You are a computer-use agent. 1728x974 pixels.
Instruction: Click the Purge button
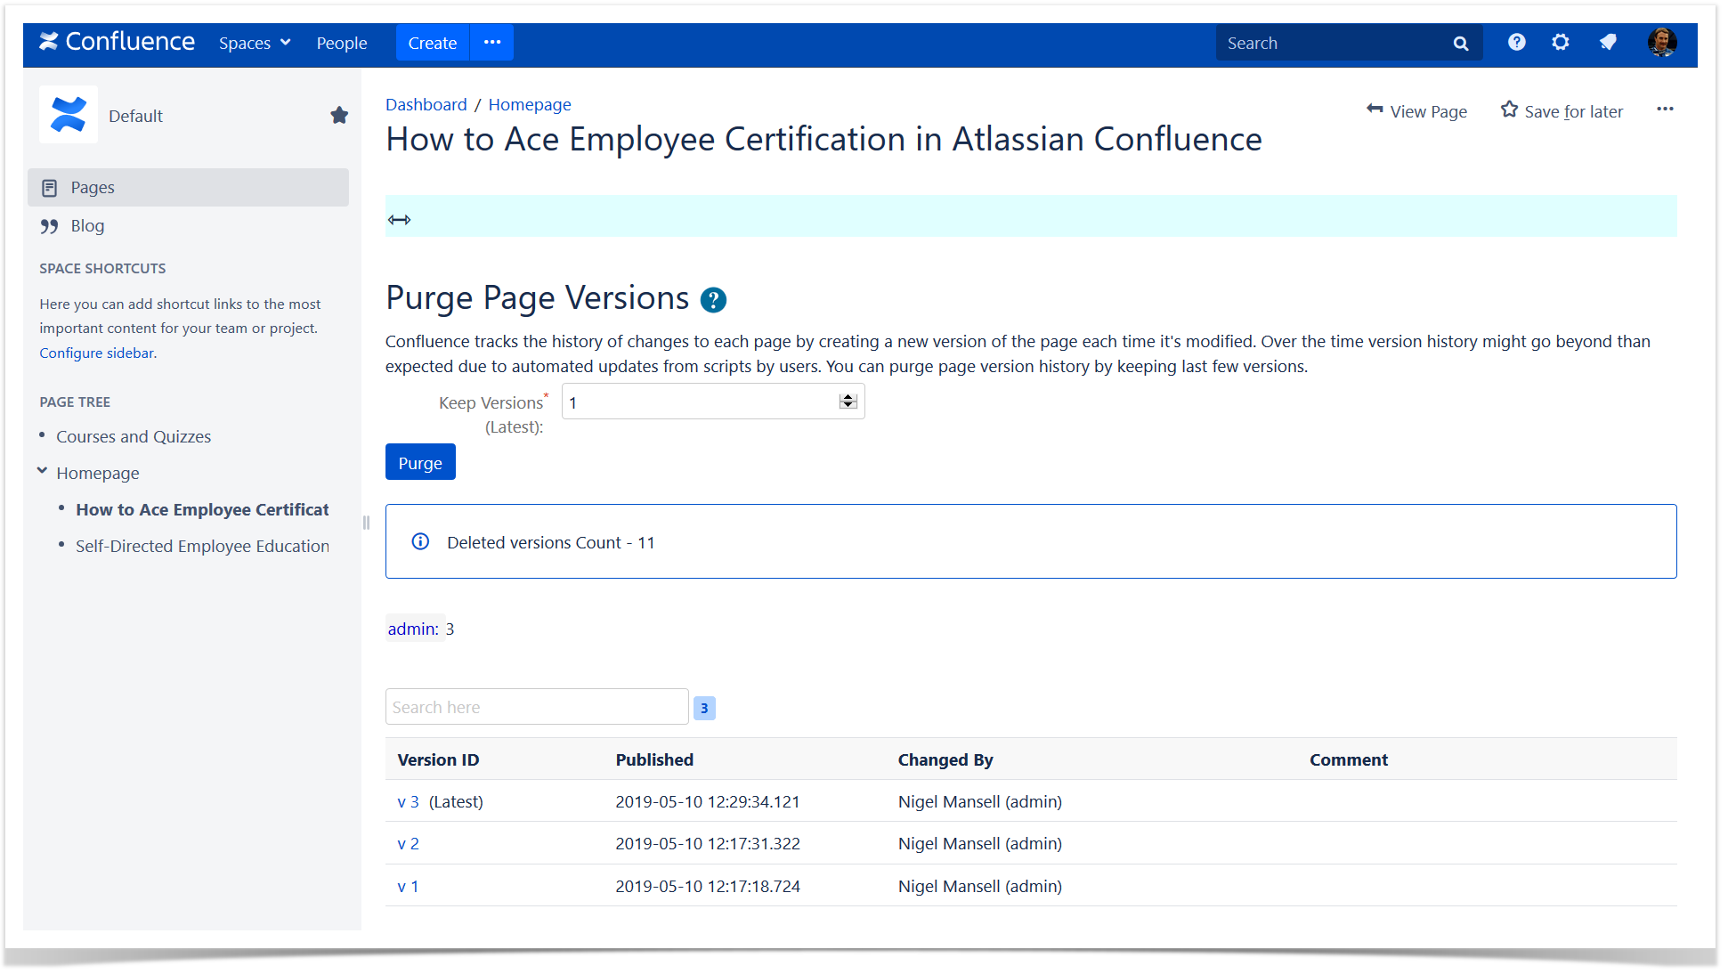pos(420,462)
